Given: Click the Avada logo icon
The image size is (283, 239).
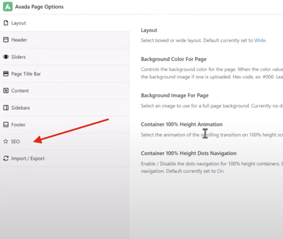Looking at the screenshot, I should tap(8, 6).
